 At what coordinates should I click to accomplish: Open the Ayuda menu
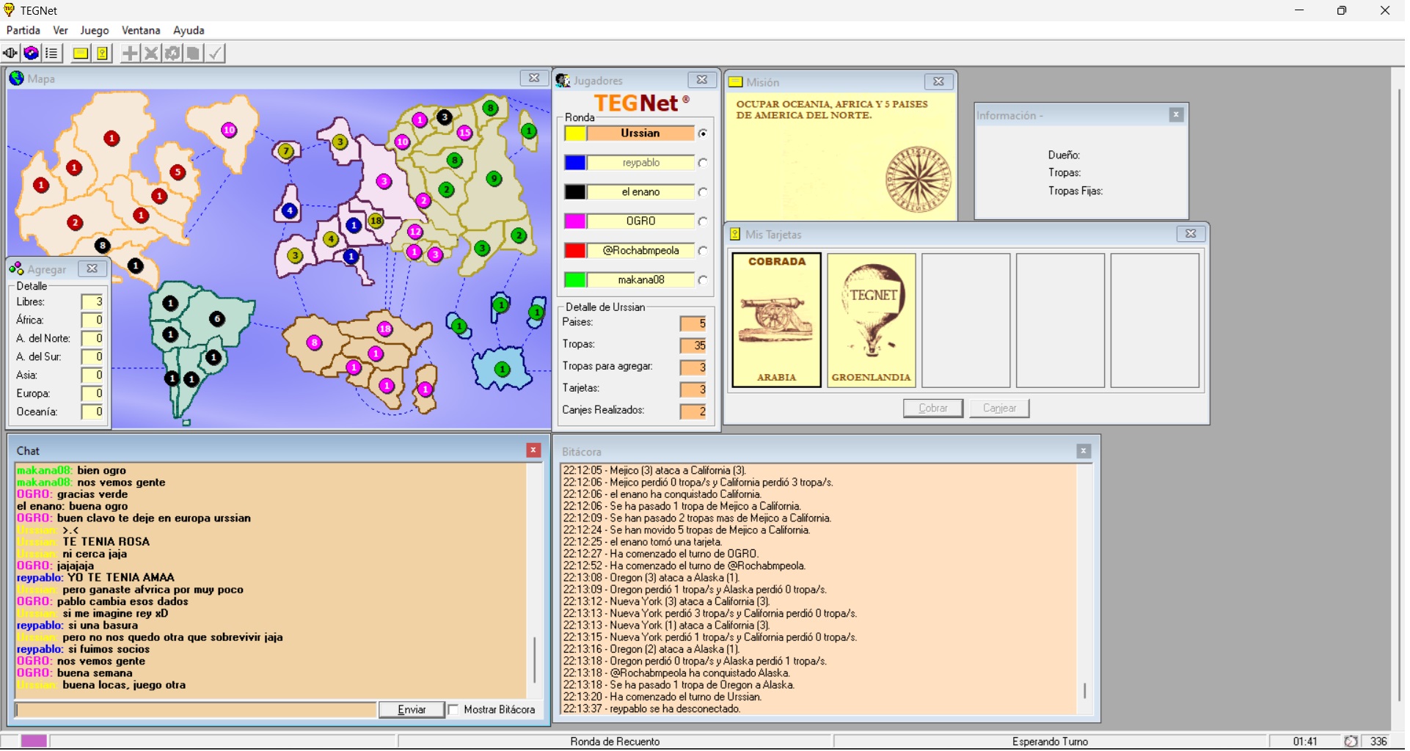pyautogui.click(x=189, y=30)
